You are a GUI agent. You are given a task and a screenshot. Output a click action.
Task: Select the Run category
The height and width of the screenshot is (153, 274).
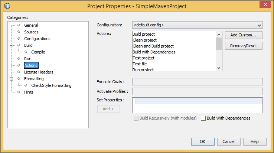pyautogui.click(x=28, y=59)
